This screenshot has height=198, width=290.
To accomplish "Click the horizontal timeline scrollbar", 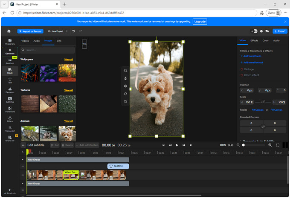I will point(114,195).
